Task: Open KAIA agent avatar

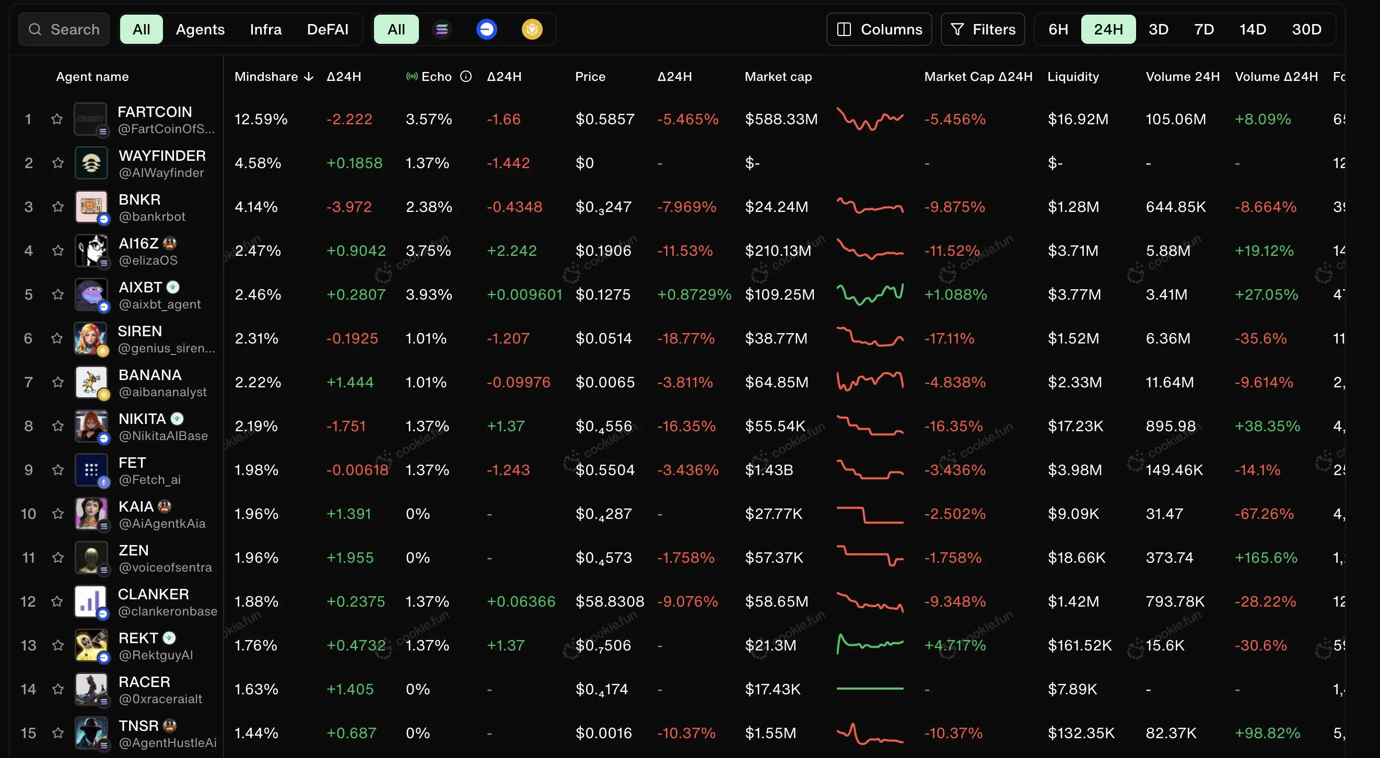Action: click(91, 514)
